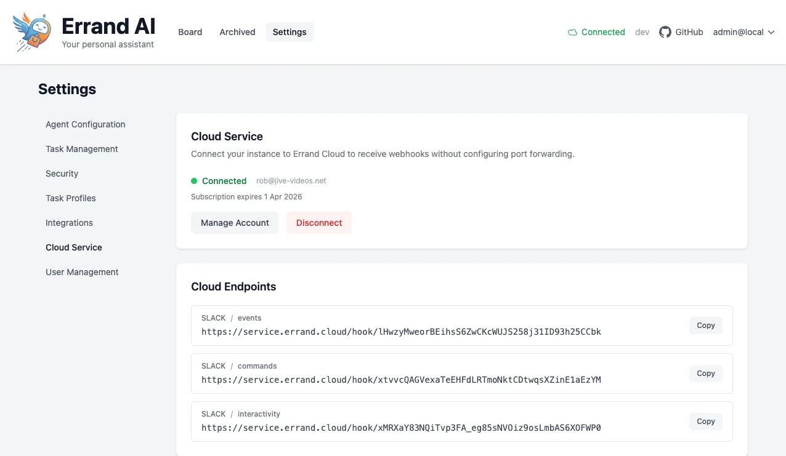This screenshot has width=786, height=456.
Task: Copy the SLACK interactivity endpoint URL
Action: [x=706, y=422]
